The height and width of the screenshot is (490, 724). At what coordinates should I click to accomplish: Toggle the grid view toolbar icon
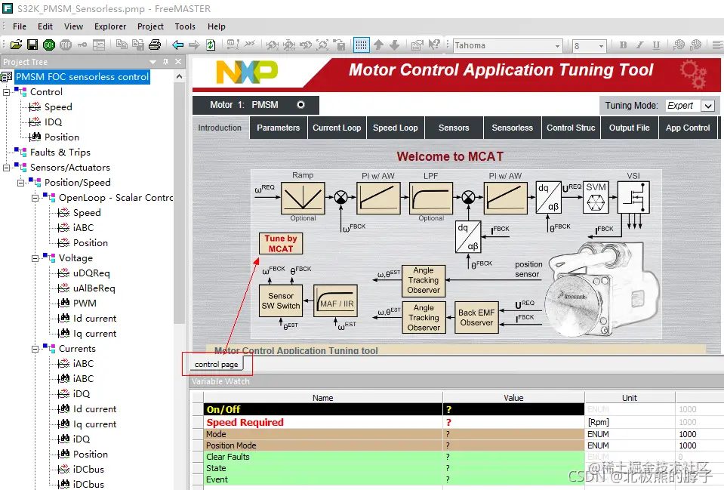pos(361,45)
